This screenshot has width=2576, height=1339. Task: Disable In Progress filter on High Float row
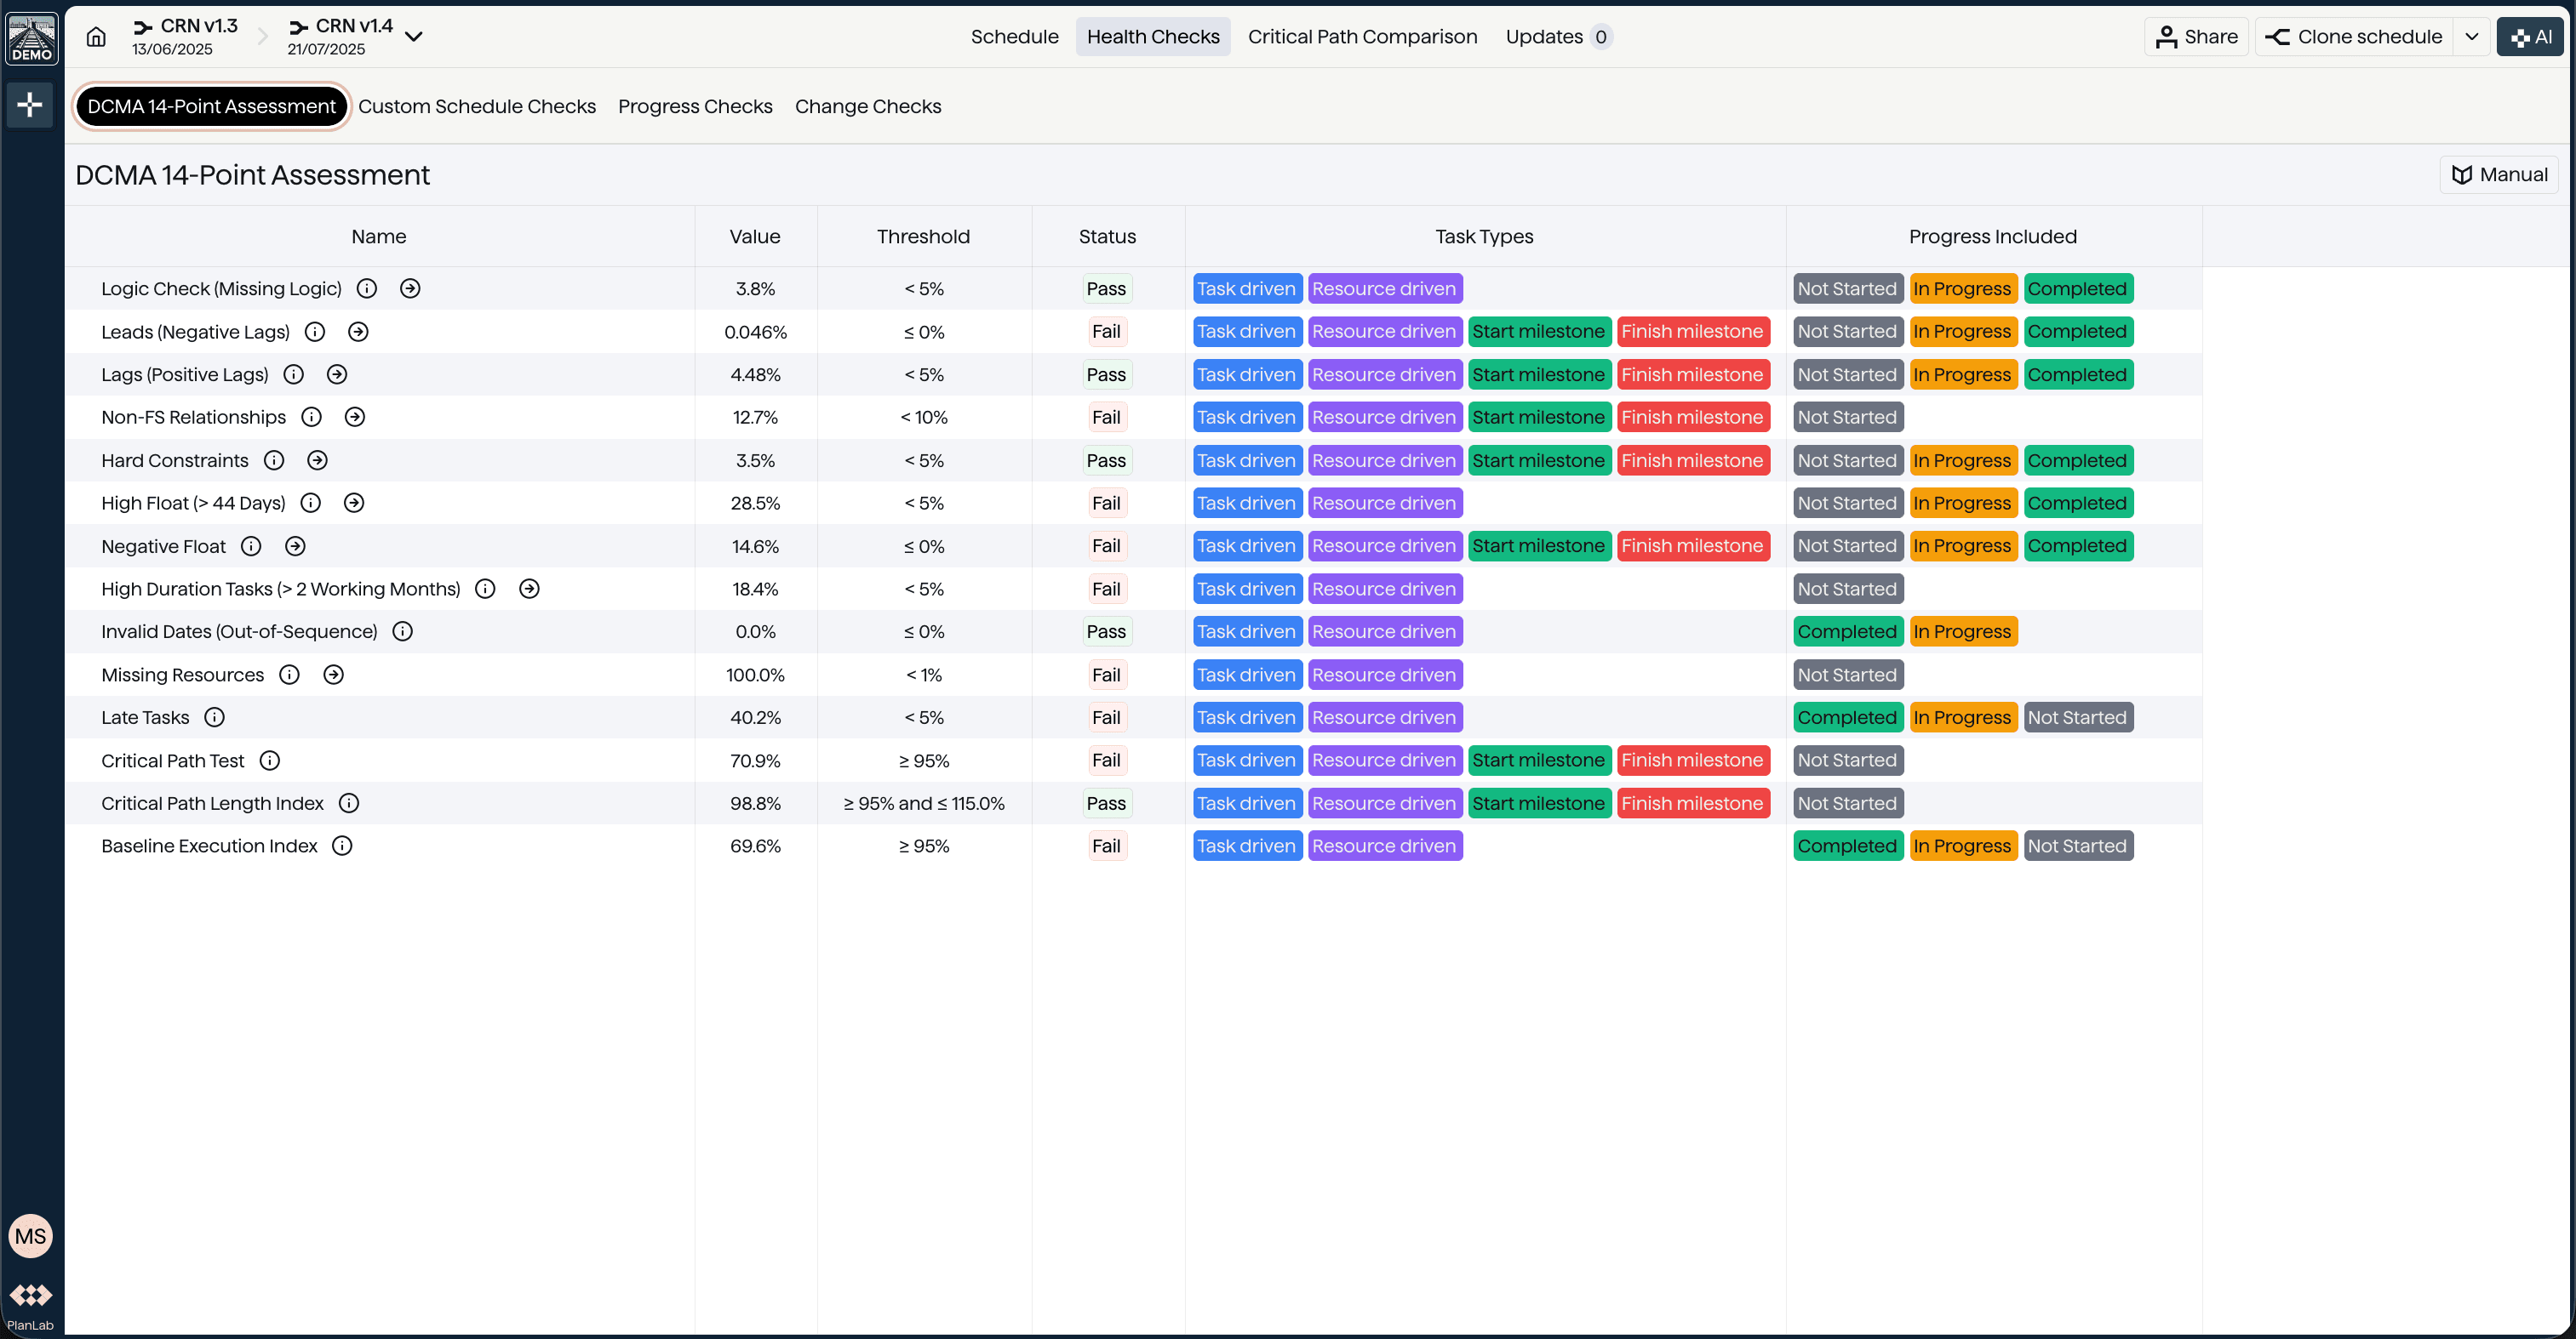(x=1962, y=503)
